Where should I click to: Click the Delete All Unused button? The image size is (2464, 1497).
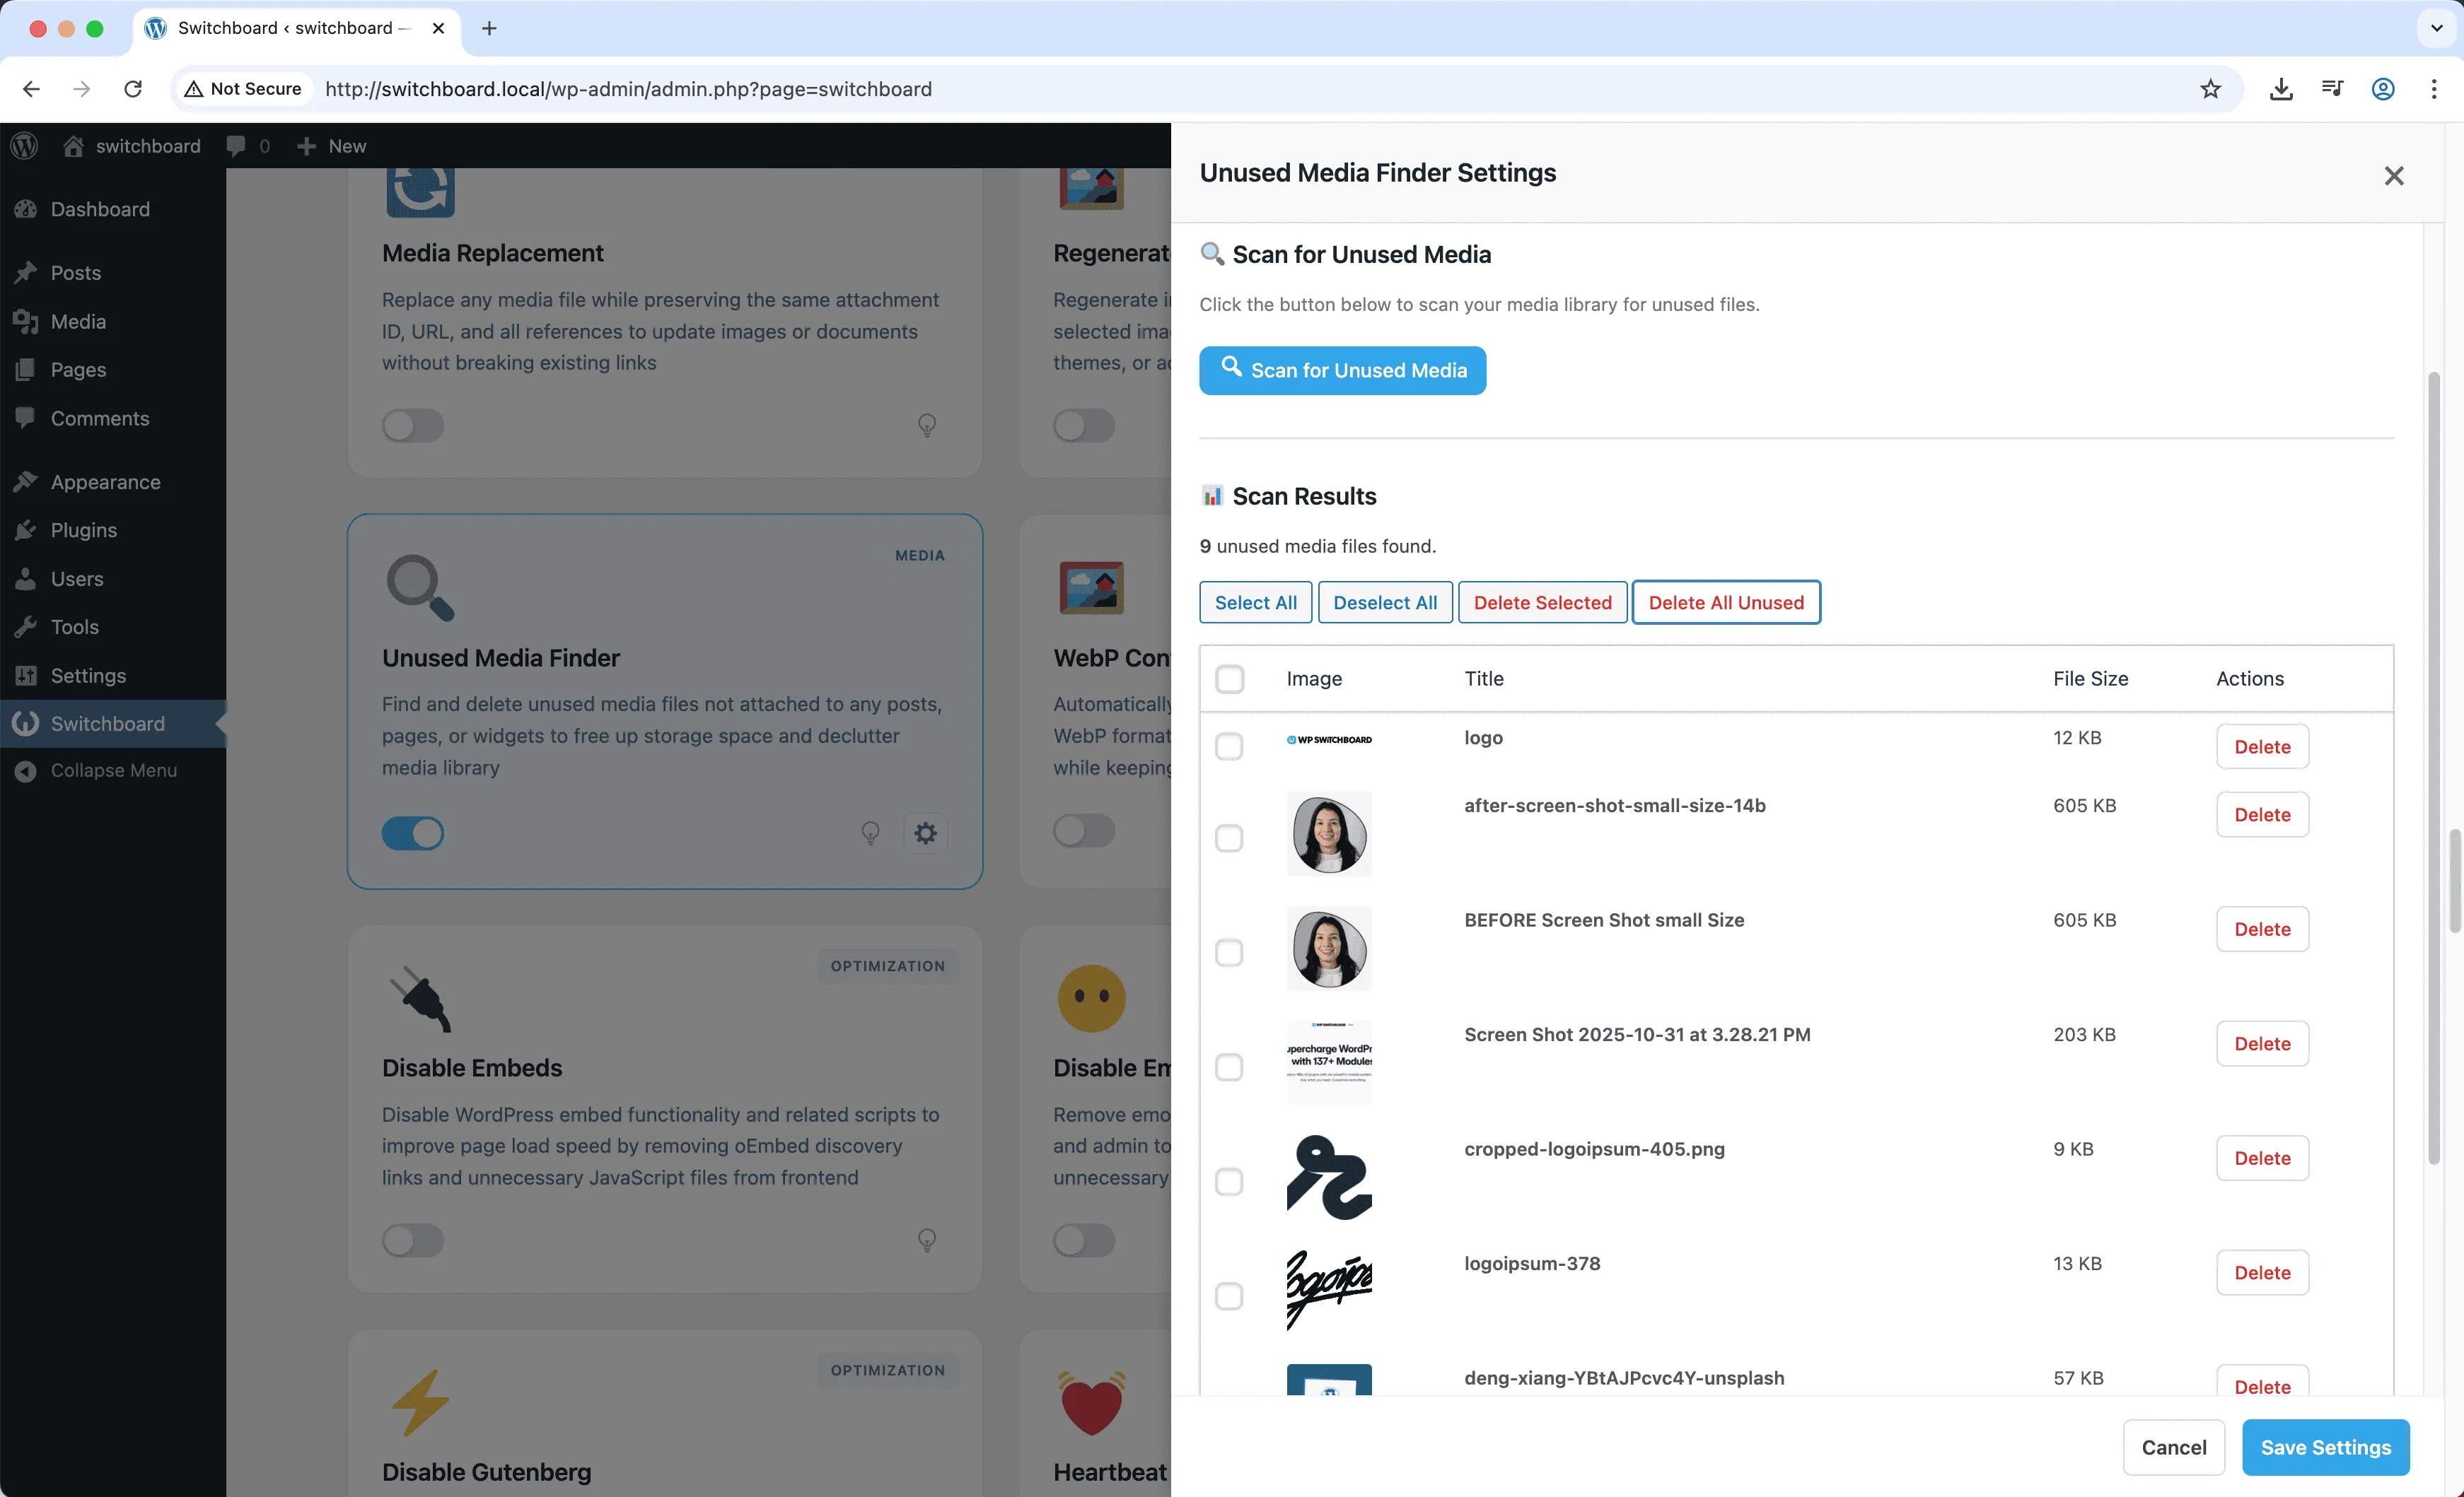point(1725,603)
